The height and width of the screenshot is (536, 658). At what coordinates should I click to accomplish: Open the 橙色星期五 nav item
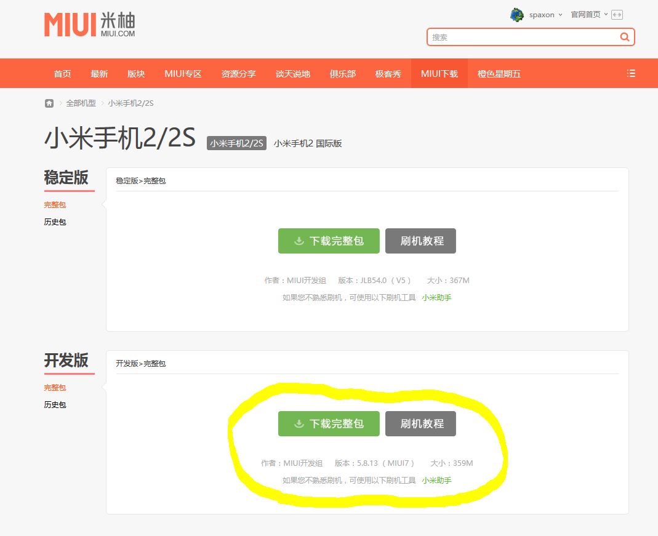click(x=499, y=74)
